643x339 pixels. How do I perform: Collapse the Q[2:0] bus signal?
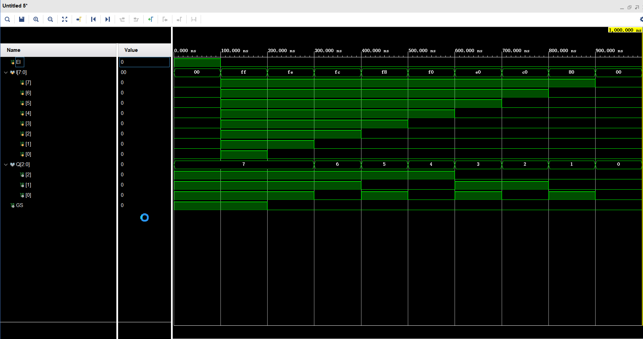6,164
